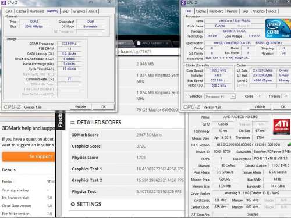Screen dimensions: 291x218
Task: Click Validate in the left CPU-Z window
Action: [80, 107]
